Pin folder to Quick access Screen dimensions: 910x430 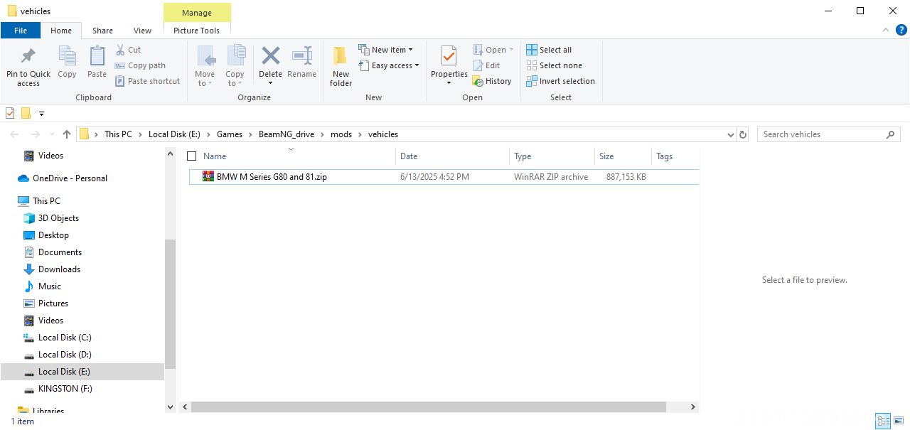point(28,67)
